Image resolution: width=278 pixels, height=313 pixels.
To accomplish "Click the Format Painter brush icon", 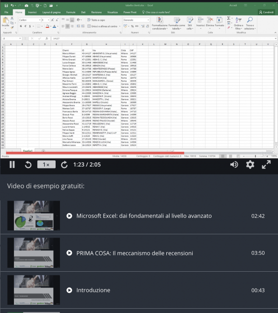I will tap(12, 27).
